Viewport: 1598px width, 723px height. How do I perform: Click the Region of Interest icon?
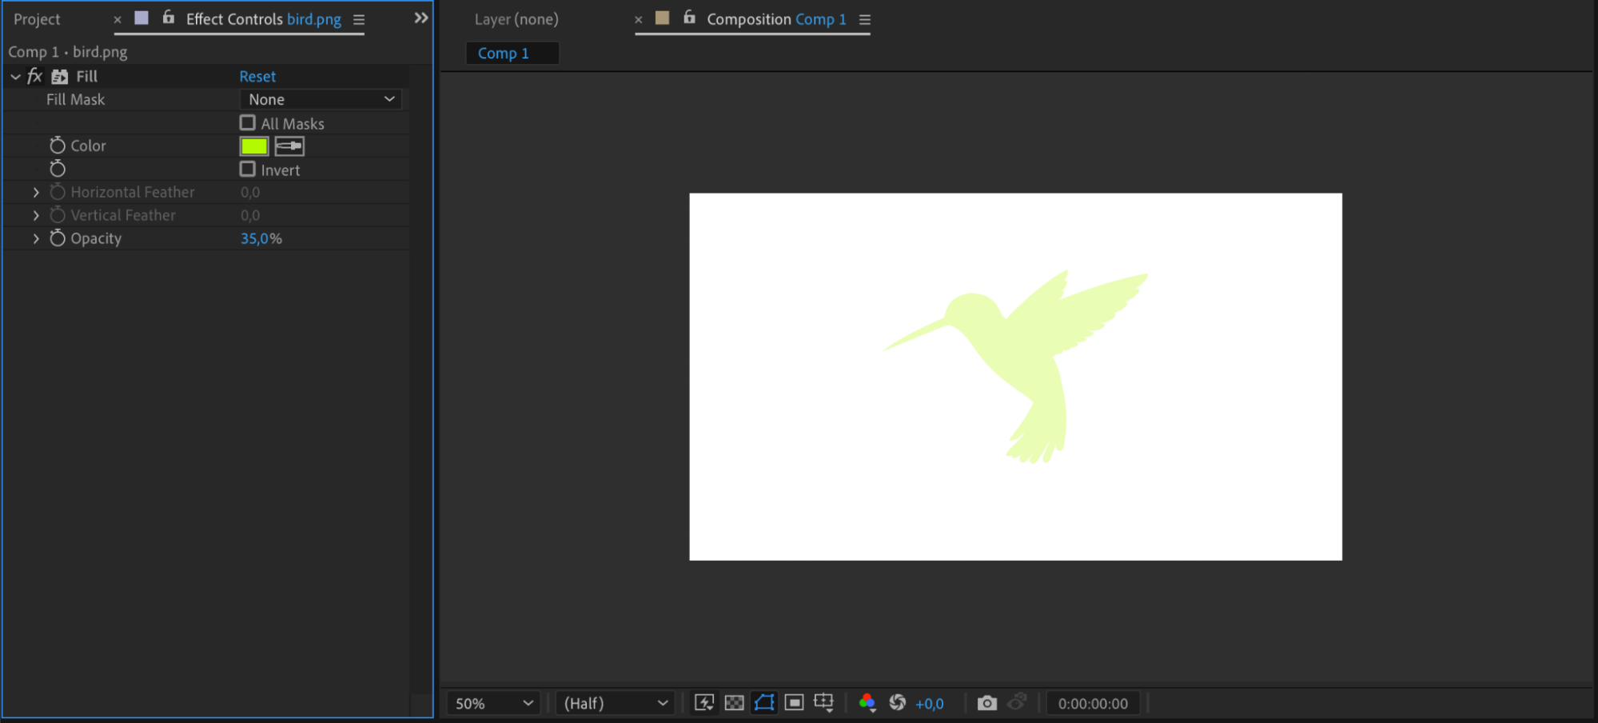click(x=794, y=702)
